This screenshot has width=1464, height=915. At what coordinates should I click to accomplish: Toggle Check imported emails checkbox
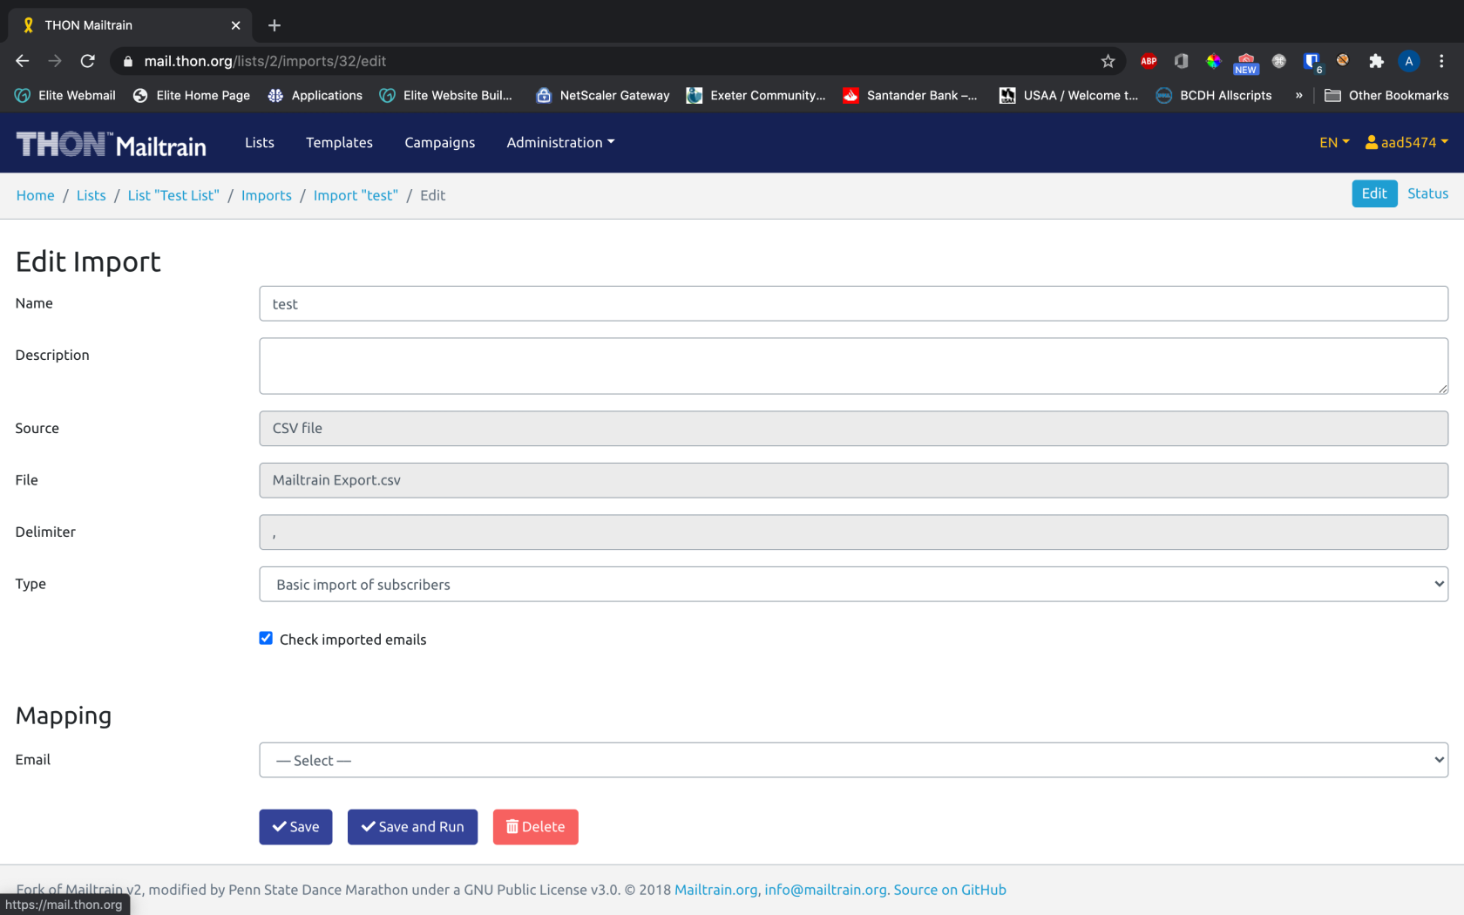(266, 638)
